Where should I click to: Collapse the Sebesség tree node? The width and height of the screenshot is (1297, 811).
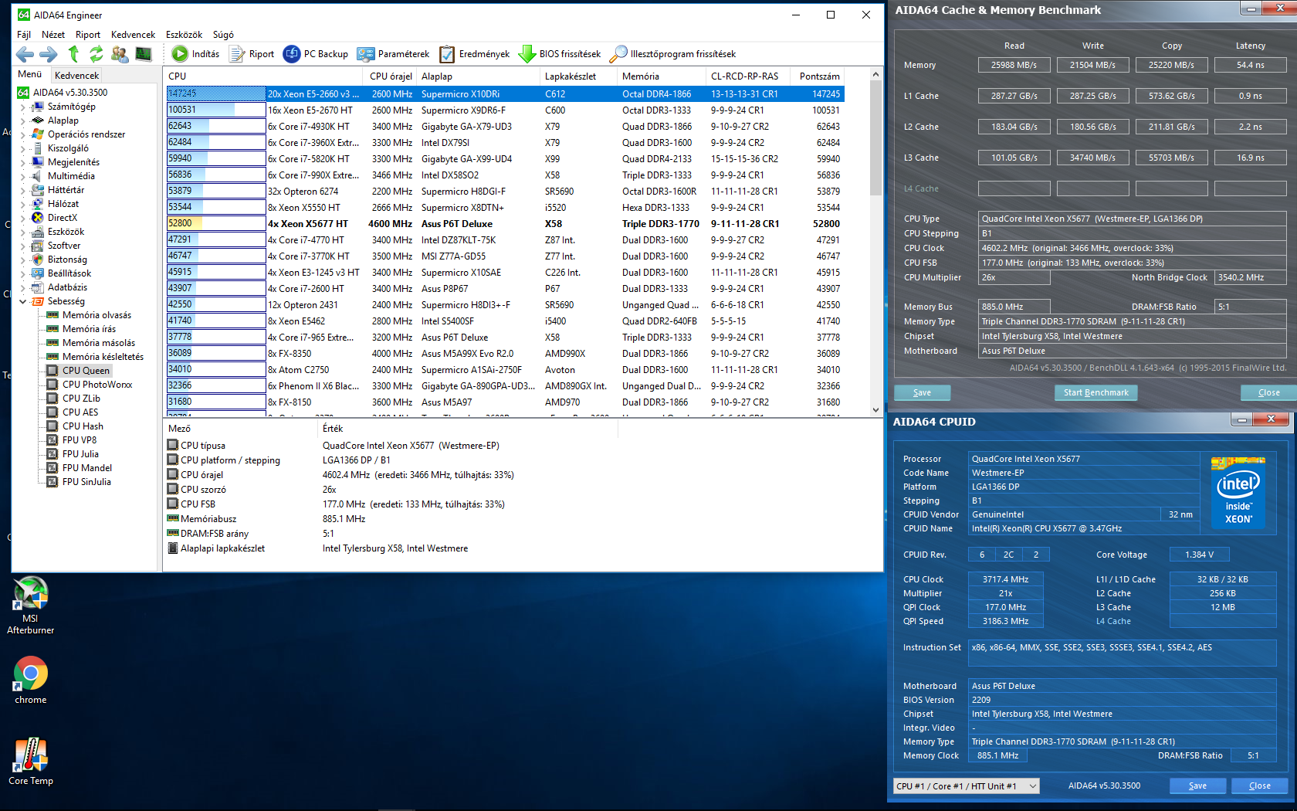pos(22,301)
